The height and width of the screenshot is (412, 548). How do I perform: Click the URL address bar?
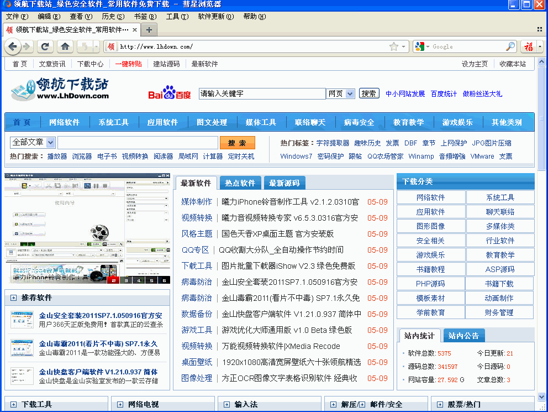pyautogui.click(x=252, y=46)
